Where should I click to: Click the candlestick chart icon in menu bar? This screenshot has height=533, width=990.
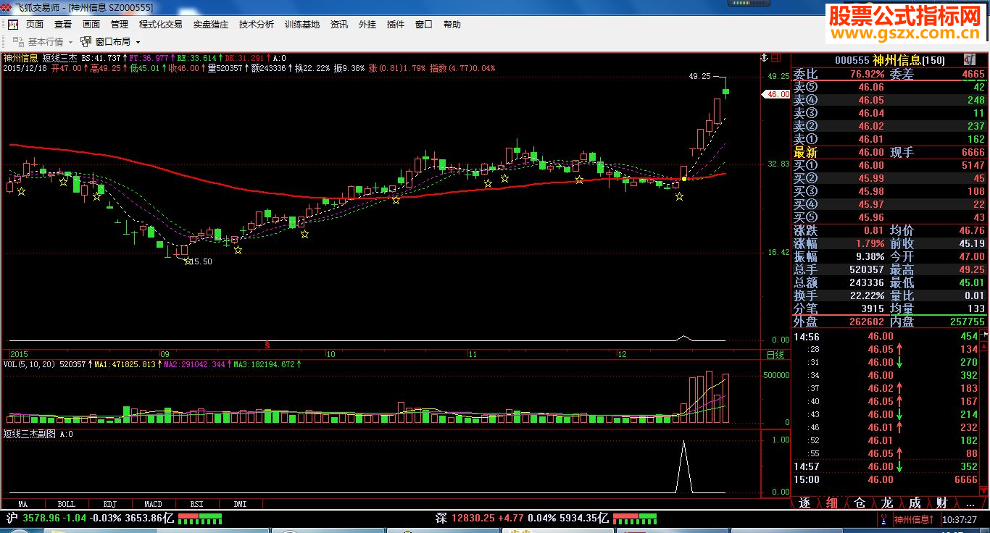(13, 25)
